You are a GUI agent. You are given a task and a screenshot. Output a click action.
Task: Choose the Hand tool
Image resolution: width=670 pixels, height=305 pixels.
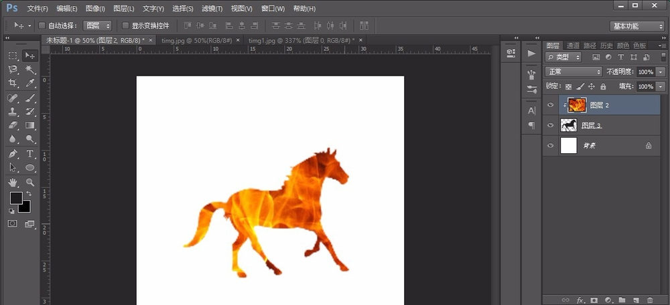(x=13, y=182)
